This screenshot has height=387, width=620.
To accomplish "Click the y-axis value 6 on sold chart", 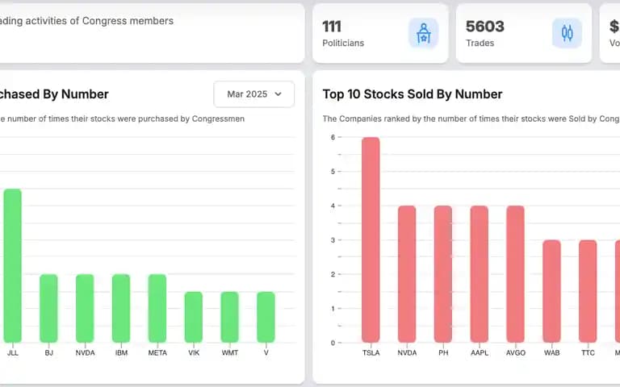I will [x=333, y=137].
